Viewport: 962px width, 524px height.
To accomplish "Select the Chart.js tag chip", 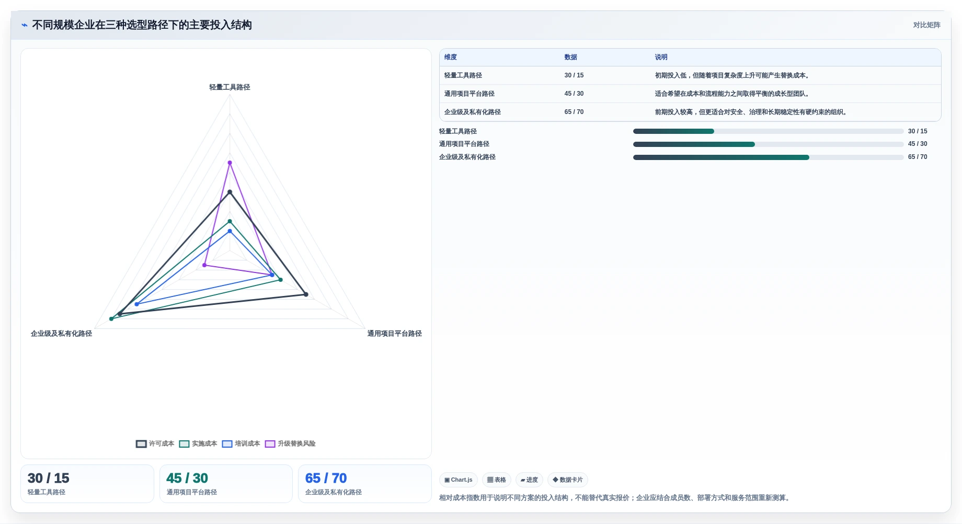I will click(459, 480).
